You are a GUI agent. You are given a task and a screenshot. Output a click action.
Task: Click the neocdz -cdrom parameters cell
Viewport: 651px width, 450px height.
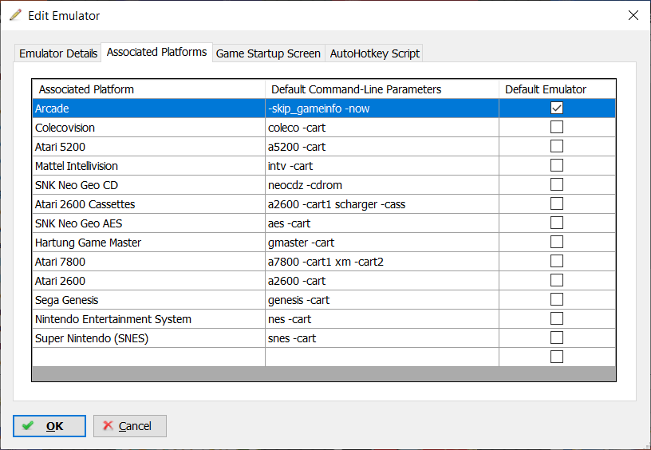(x=382, y=185)
